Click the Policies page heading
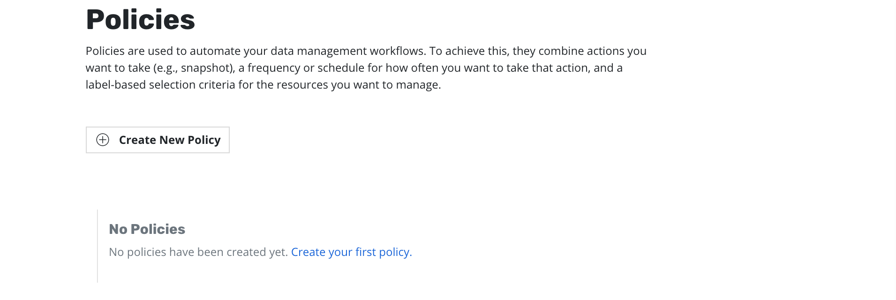 coord(140,20)
